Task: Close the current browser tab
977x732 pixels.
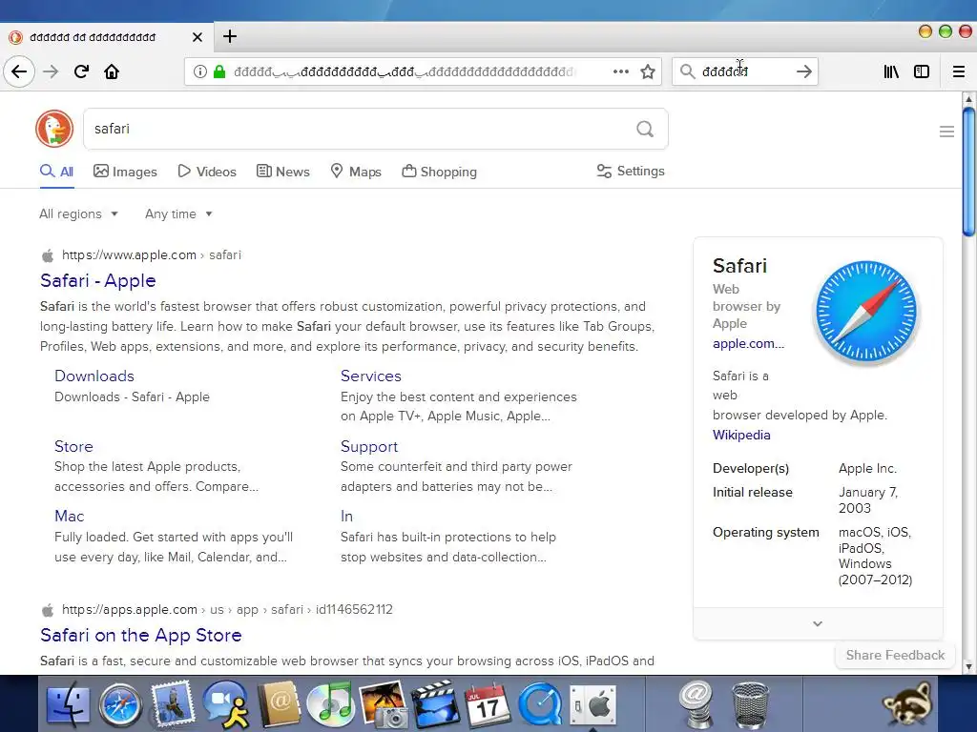Action: 197,37
